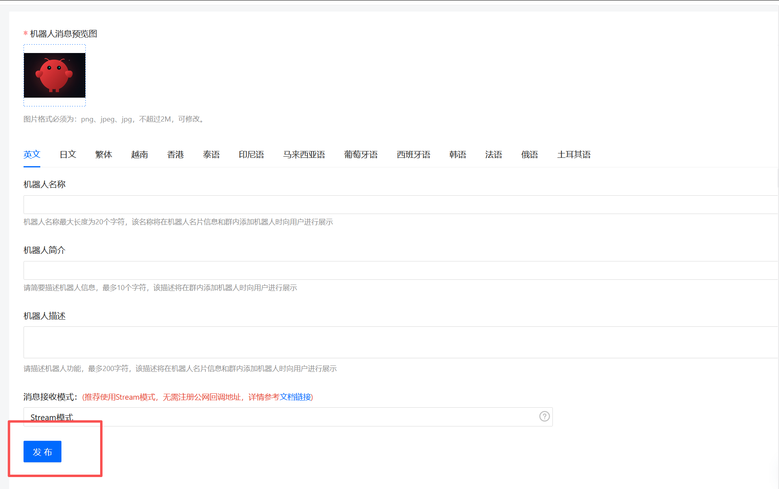Open the 西班牙语 tab

(414, 155)
